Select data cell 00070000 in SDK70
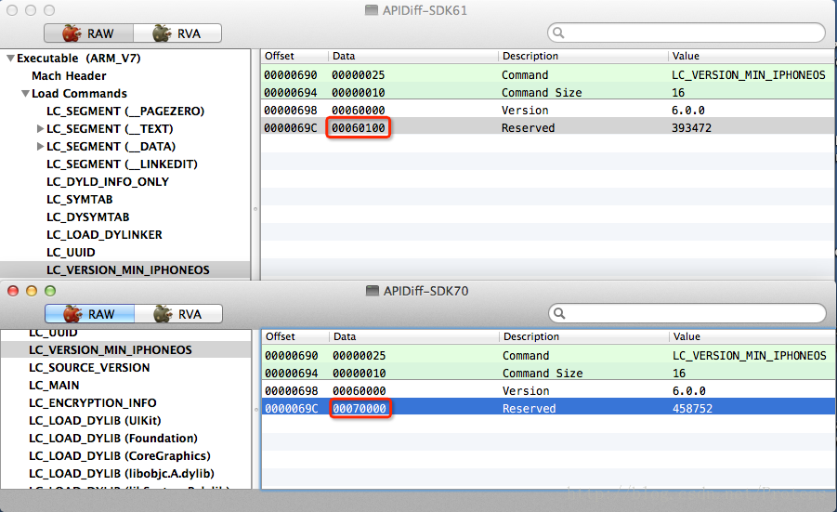 point(360,409)
